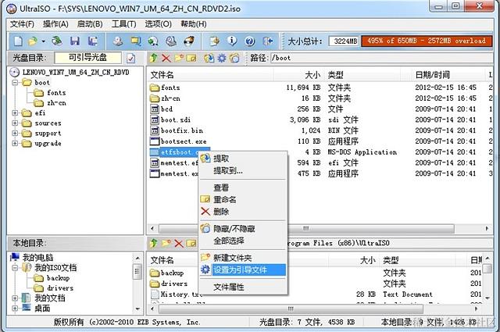Collapse the boot folder in disc tree
The height and width of the screenshot is (332, 500).
pyautogui.click(x=15, y=83)
